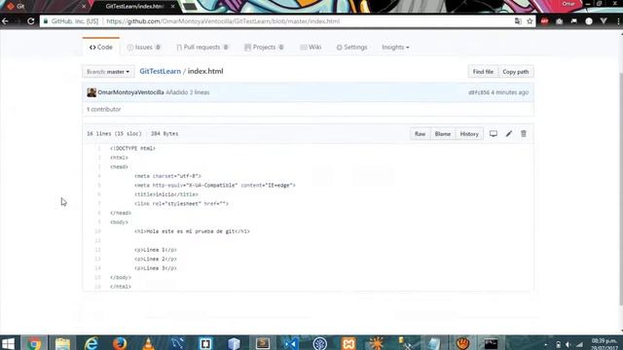Open the Wiki tab

click(311, 48)
